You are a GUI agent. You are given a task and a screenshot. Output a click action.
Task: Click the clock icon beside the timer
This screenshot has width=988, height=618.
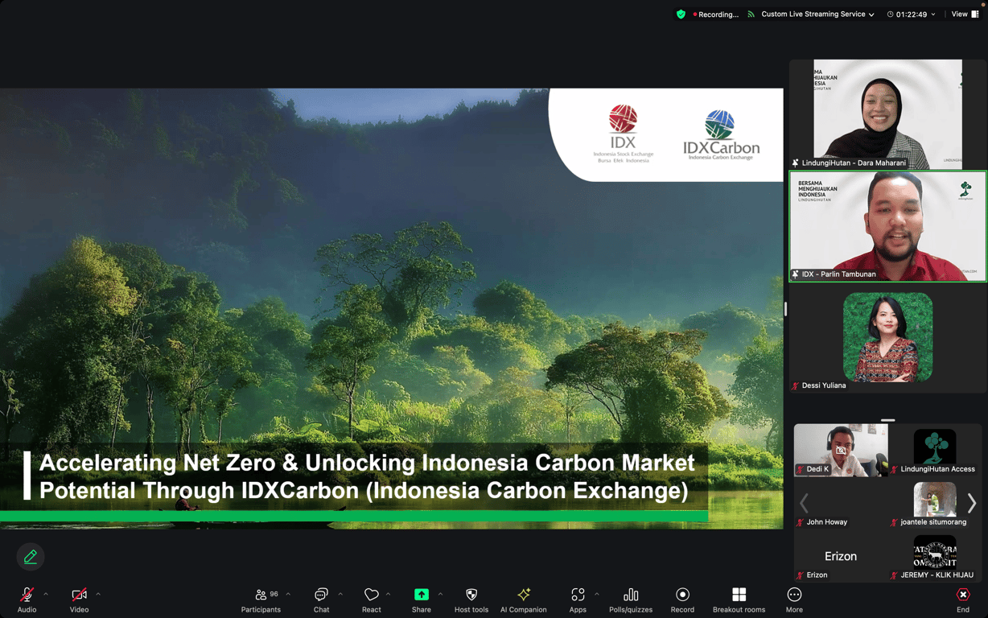(891, 14)
